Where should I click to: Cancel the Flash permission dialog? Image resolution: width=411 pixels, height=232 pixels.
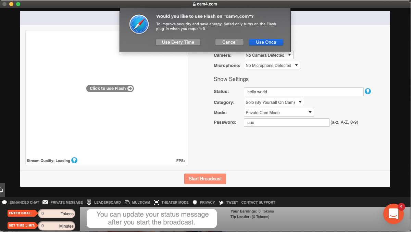[229, 42]
